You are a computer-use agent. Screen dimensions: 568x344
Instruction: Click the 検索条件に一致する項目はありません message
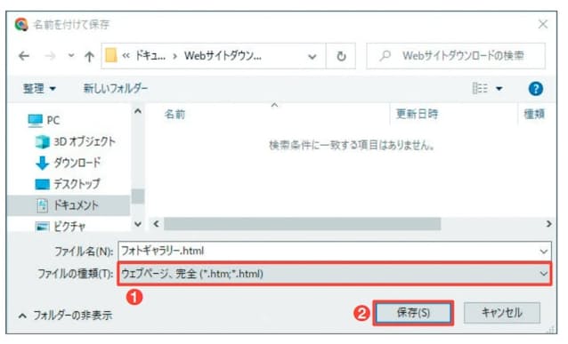pyautogui.click(x=352, y=146)
